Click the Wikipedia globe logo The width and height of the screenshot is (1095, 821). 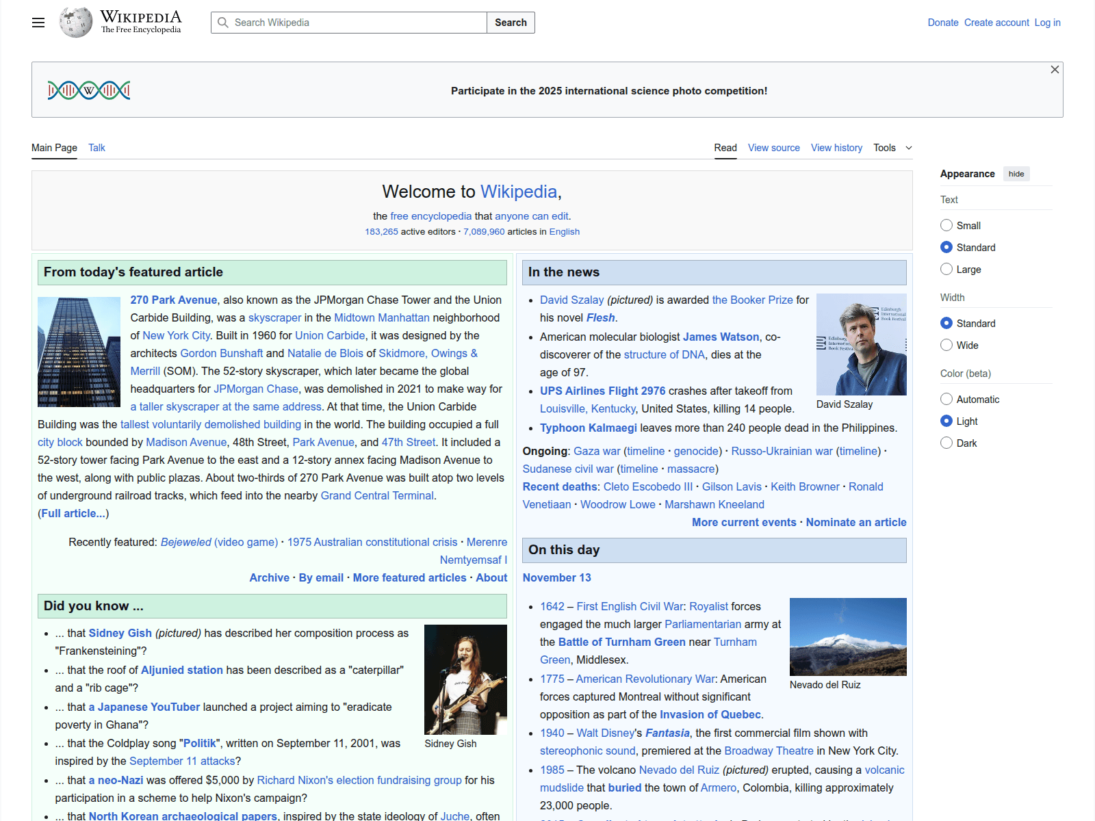(75, 23)
